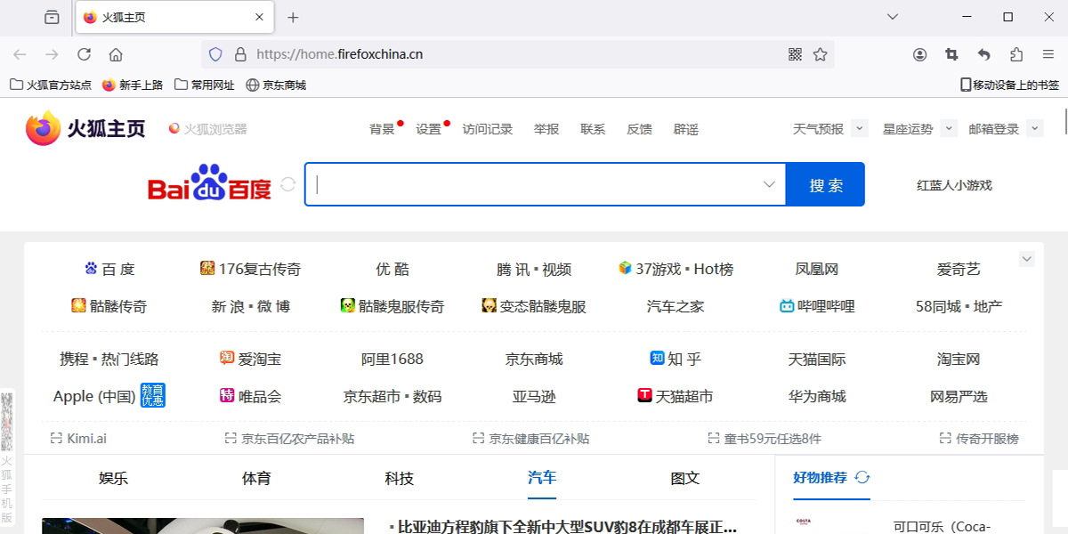
Task: Open the 火狐浏览器 link
Action: click(x=207, y=129)
